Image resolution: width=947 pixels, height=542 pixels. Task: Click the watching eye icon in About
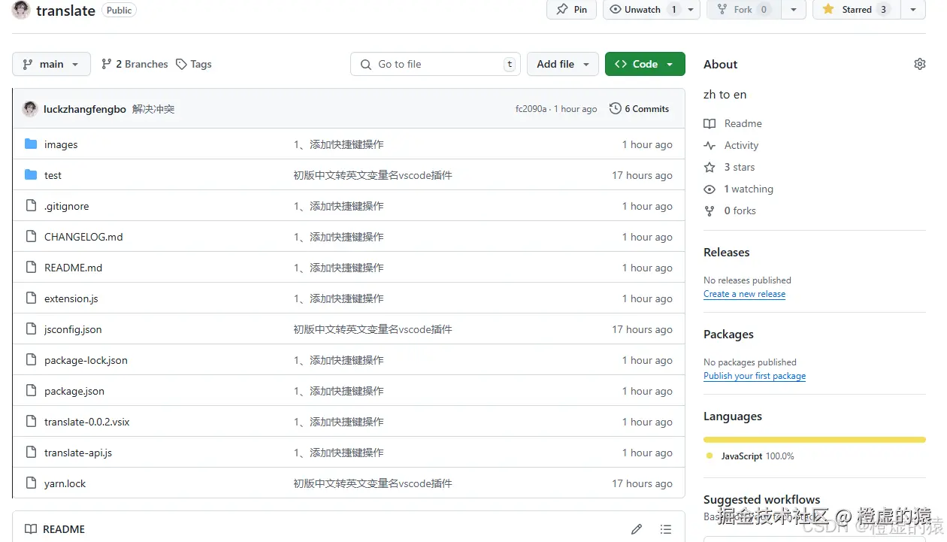point(709,189)
